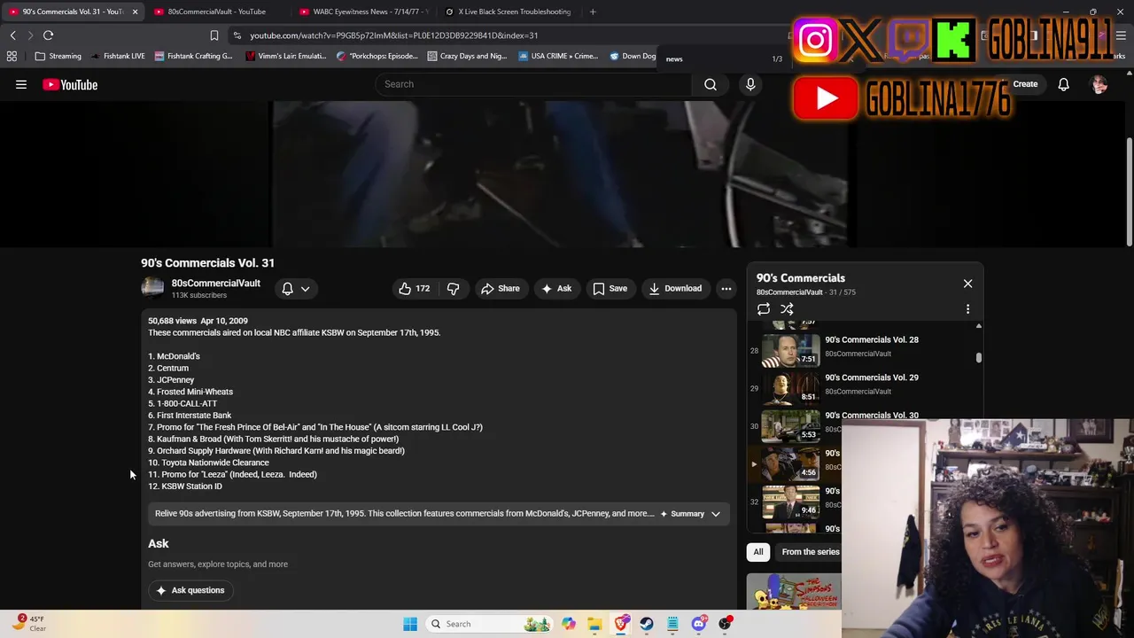Viewport: 1134px width, 638px height.
Task: Open Fishtank Crafting G... bookmark
Action: [x=193, y=56]
